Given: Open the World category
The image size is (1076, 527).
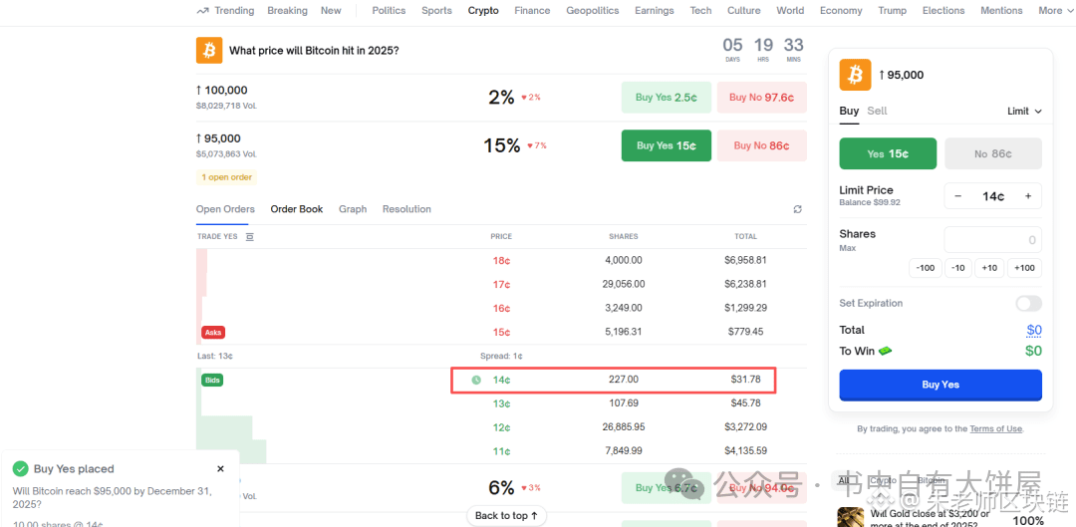Looking at the screenshot, I should pos(790,10).
